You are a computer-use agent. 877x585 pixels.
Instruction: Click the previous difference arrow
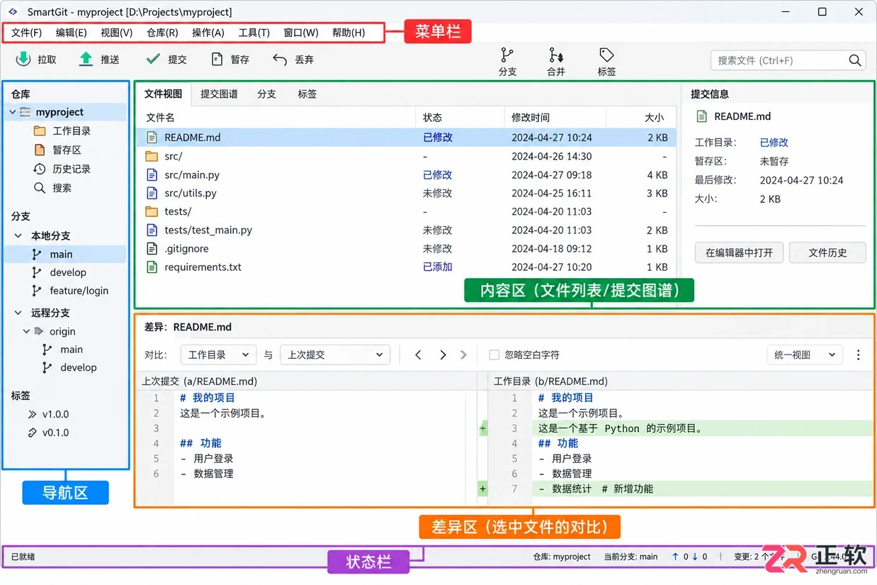[418, 355]
